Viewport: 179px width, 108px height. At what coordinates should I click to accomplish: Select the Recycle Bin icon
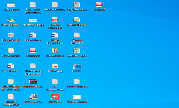click(x=11, y=35)
